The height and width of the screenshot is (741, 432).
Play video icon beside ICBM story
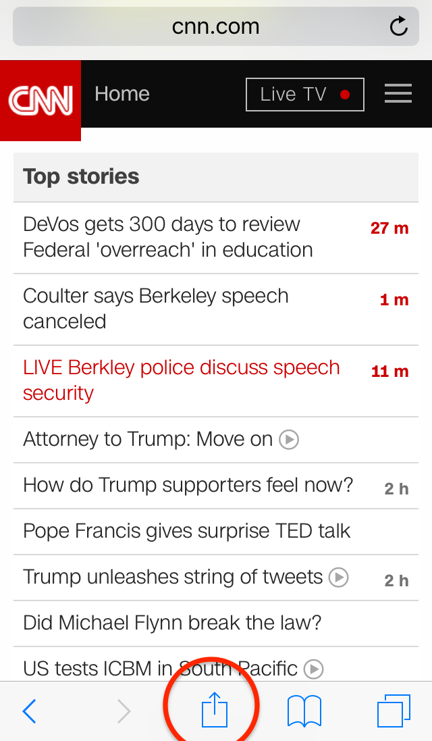pos(313,669)
